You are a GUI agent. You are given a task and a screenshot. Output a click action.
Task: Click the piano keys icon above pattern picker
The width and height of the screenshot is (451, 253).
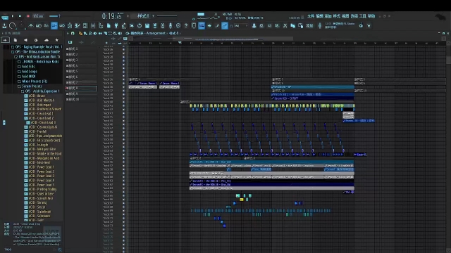70,42
